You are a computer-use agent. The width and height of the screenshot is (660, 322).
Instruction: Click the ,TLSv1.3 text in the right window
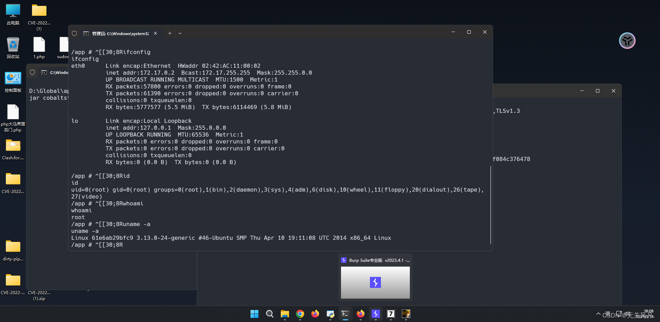click(x=507, y=111)
